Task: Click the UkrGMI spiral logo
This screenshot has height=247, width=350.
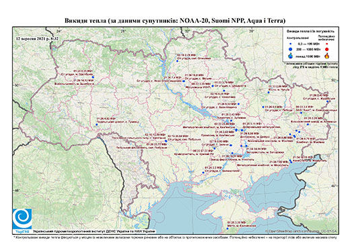Action: coord(22,219)
